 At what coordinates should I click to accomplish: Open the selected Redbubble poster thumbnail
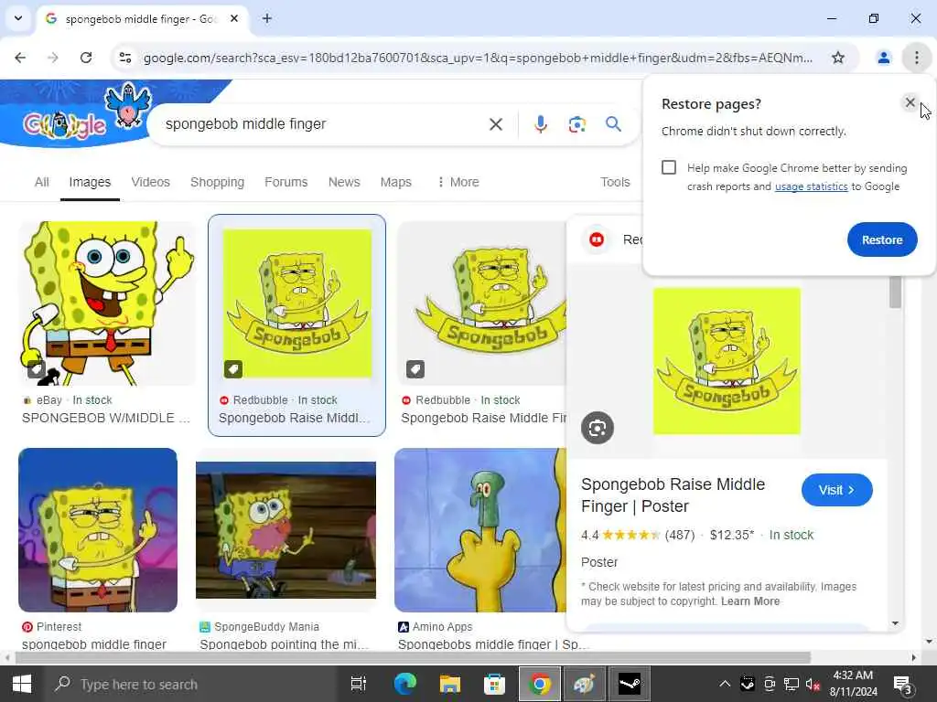(297, 303)
